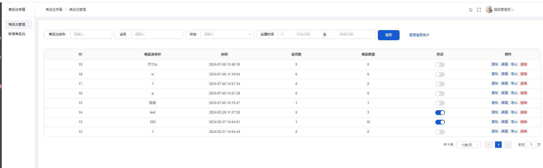
Task: Toggle fullscreen mode icon
Action: [x=479, y=10]
